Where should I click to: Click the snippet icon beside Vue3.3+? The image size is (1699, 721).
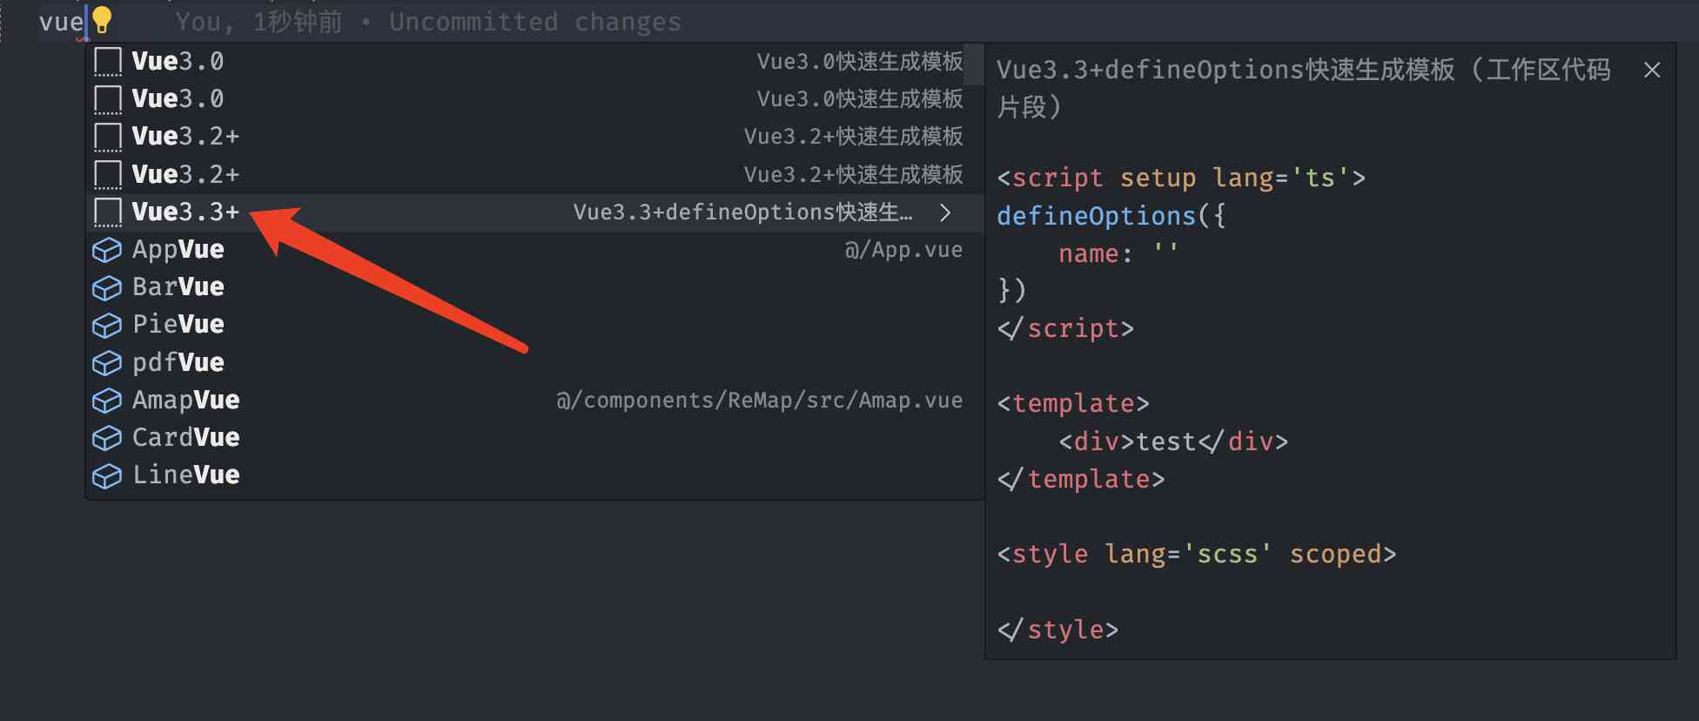click(x=107, y=212)
